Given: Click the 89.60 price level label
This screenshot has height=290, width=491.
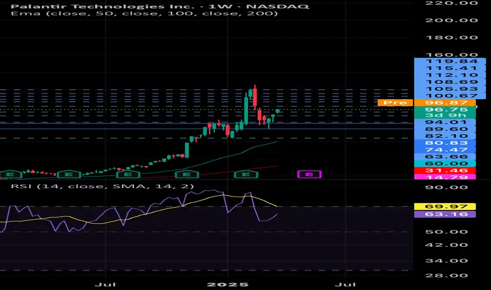Looking at the screenshot, I should (x=445, y=129).
